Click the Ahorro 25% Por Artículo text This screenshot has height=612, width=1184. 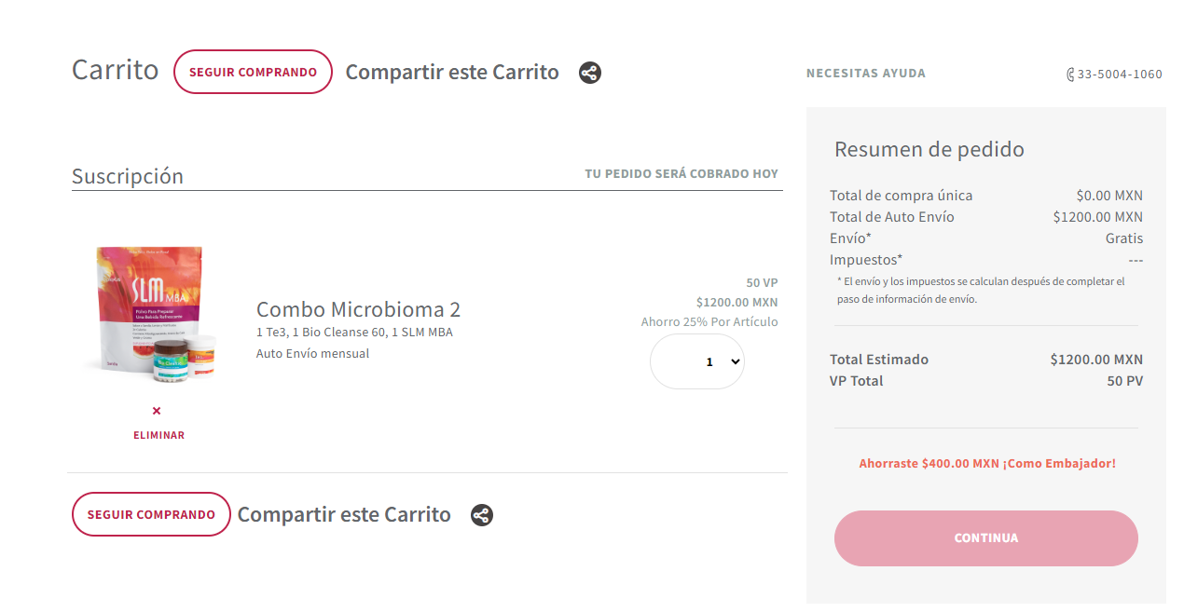coord(709,322)
